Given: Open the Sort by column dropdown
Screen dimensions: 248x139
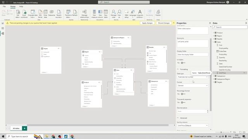Looking at the screenshot, I should coord(193,125).
